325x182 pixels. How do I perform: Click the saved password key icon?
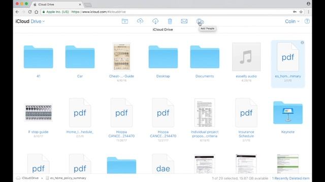pyautogui.click(x=295, y=12)
